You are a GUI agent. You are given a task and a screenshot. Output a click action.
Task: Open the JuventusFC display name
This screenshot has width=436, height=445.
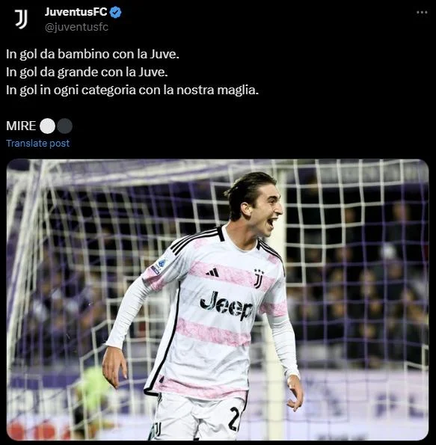point(76,12)
